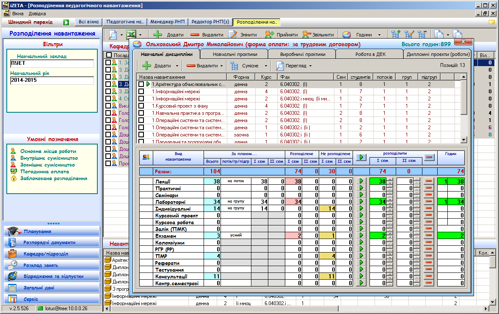Image resolution: width=499 pixels, height=314 pixels.
Task: Open the Розклад занять sidebar section
Action: pyautogui.click(x=52, y=265)
